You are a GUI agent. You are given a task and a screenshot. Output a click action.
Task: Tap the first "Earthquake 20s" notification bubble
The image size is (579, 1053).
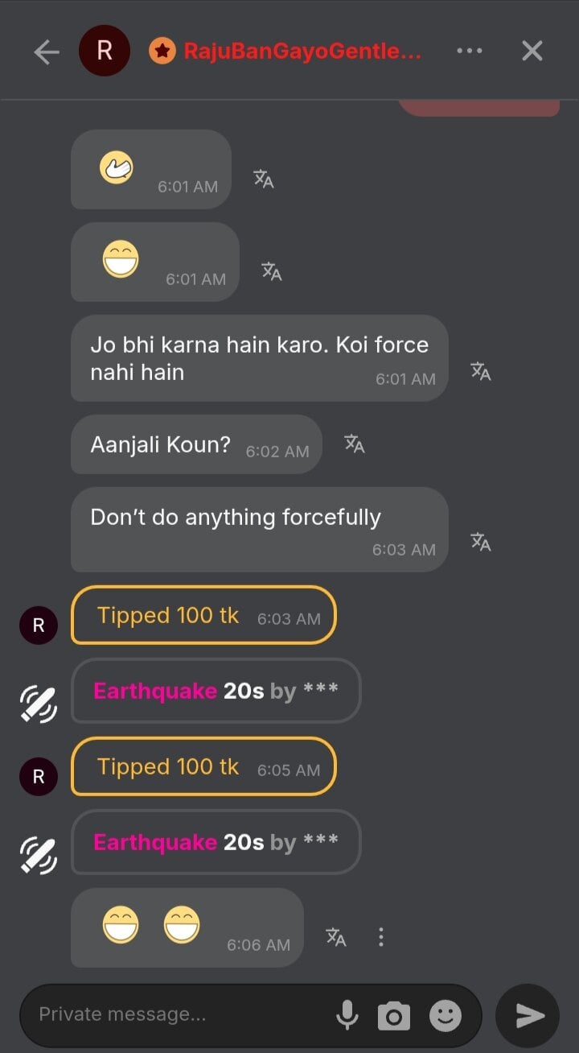tap(216, 691)
